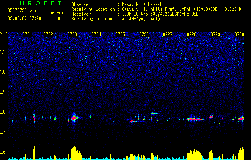Click the 0724 time marker
The height and width of the screenshot is (160, 251).
pyautogui.click(x=96, y=34)
